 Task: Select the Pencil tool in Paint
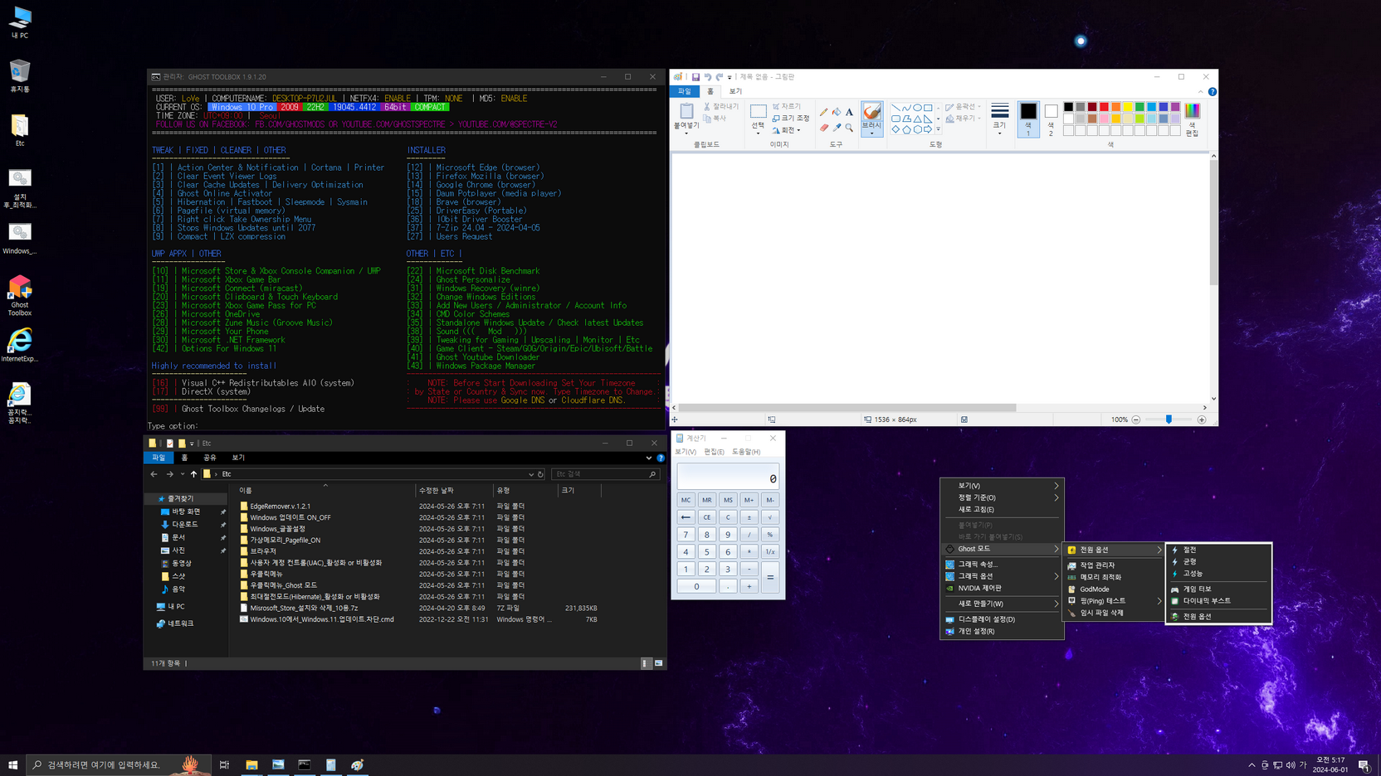[823, 112]
